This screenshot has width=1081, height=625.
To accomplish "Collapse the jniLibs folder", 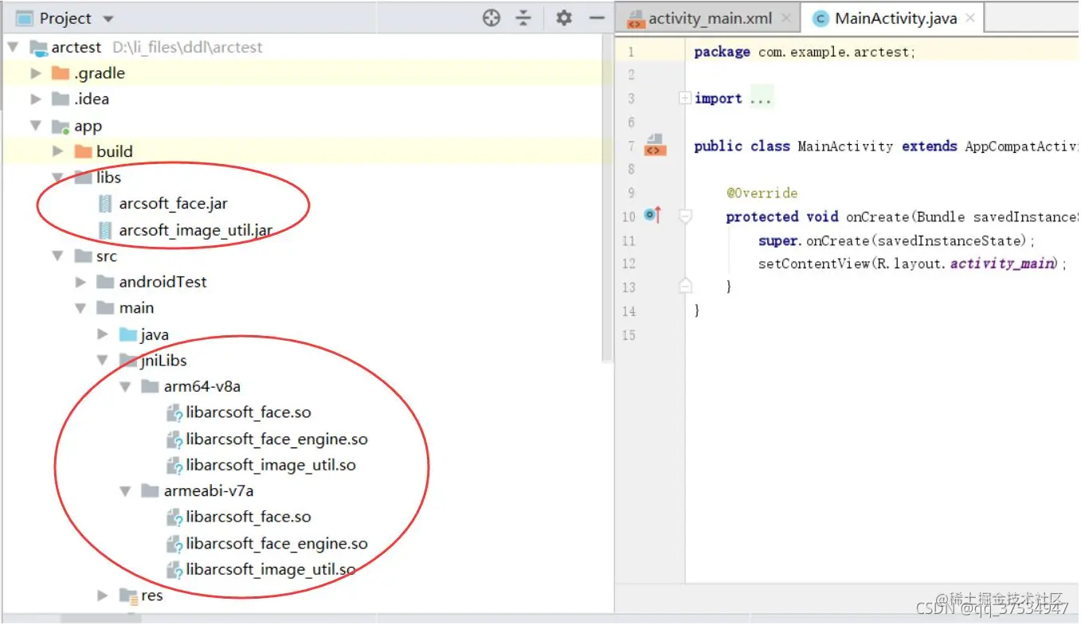I will pyautogui.click(x=102, y=360).
